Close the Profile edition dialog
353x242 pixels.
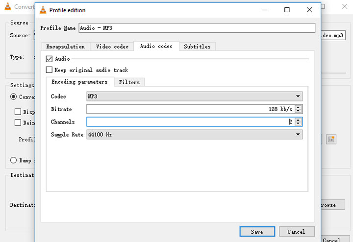pyautogui.click(x=309, y=10)
